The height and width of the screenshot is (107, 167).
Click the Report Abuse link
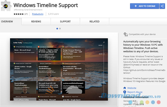(x=135, y=92)
